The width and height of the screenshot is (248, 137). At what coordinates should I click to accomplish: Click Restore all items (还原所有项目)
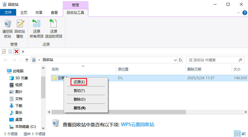(x=36, y=29)
